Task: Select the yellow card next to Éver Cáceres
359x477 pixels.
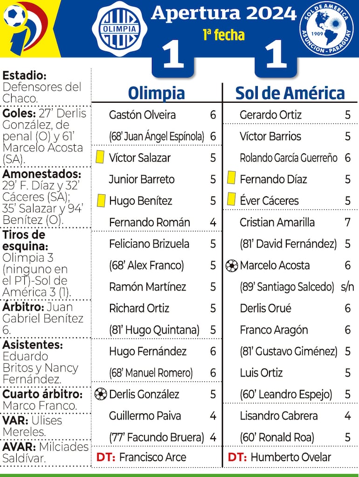Action: point(231,200)
